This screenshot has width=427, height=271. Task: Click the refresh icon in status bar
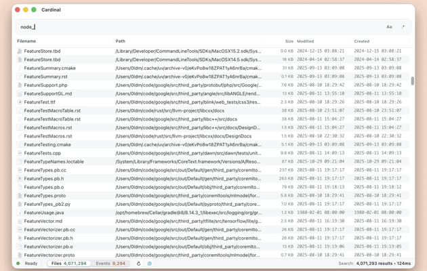coord(139,264)
